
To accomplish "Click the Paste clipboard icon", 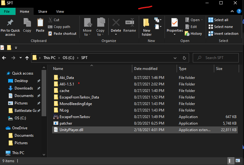I will (40, 23).
